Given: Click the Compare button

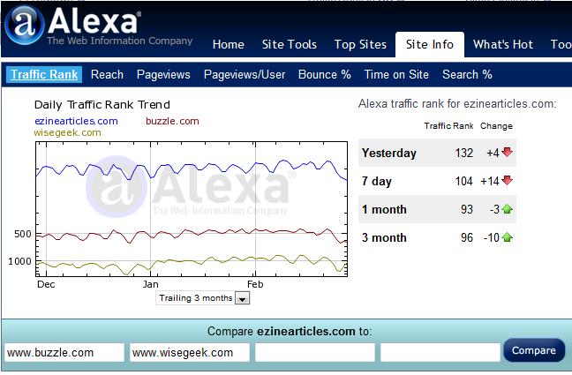Looking at the screenshot, I should (534, 350).
